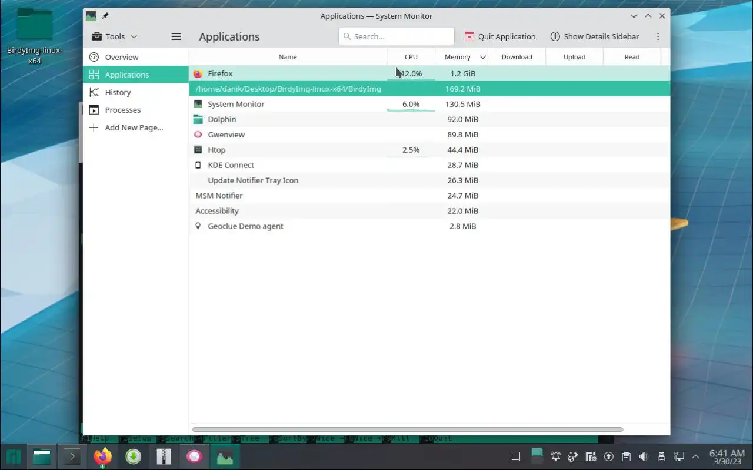Click Dolphin's 92.0 MiB memory value
The height and width of the screenshot is (470, 753).
pos(462,119)
